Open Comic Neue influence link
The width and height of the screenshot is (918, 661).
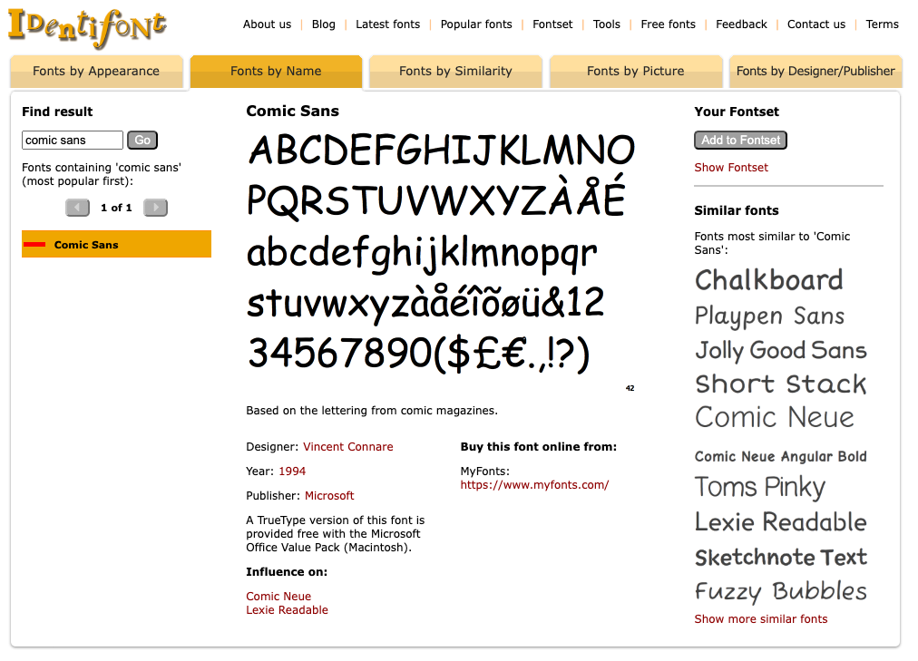(x=278, y=597)
